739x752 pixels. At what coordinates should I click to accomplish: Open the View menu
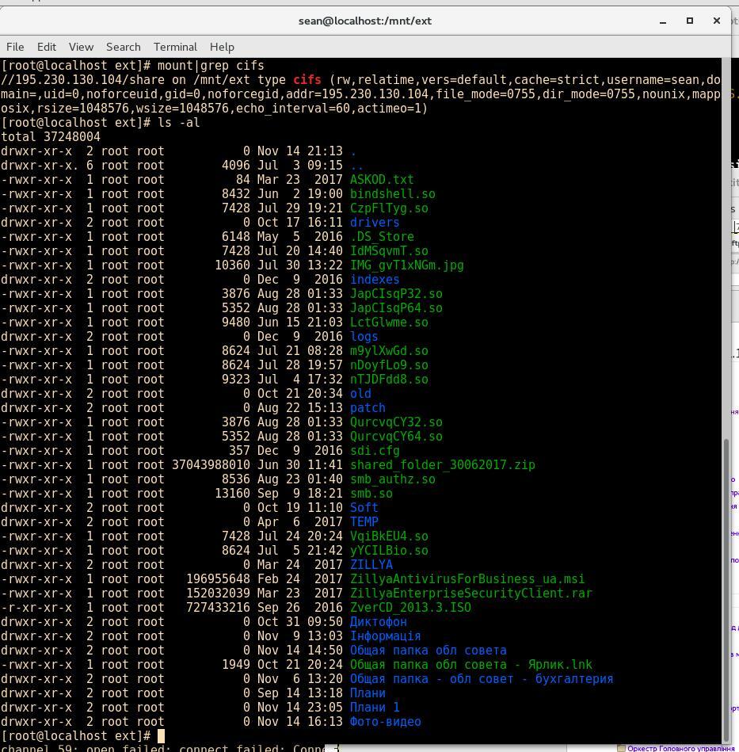(81, 47)
